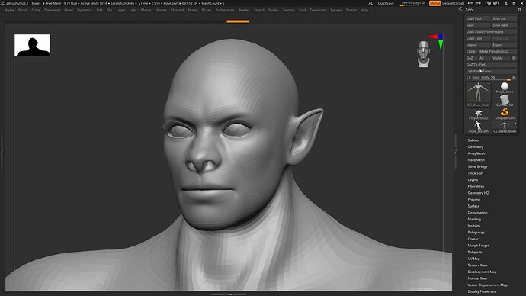Expand the FiberMesh section
This screenshot has width=526, height=296.
(x=476, y=186)
